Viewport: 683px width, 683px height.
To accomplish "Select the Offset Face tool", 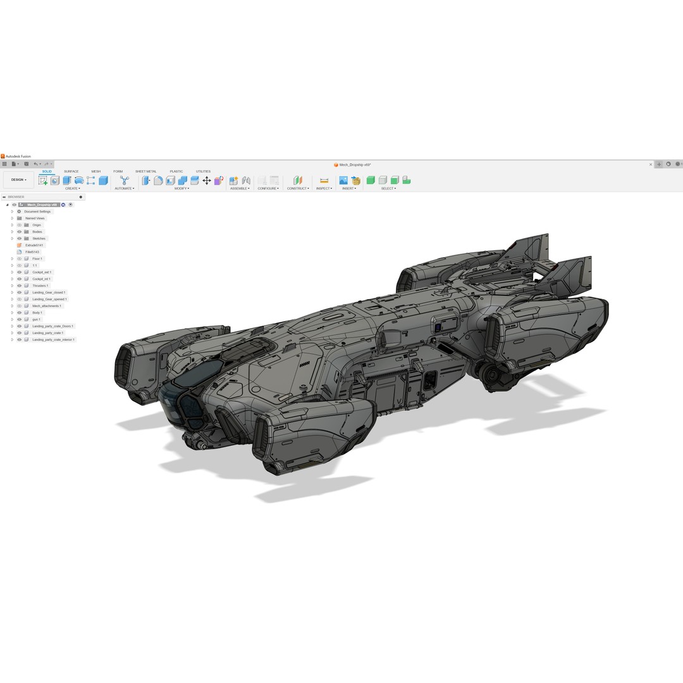I will coord(194,180).
